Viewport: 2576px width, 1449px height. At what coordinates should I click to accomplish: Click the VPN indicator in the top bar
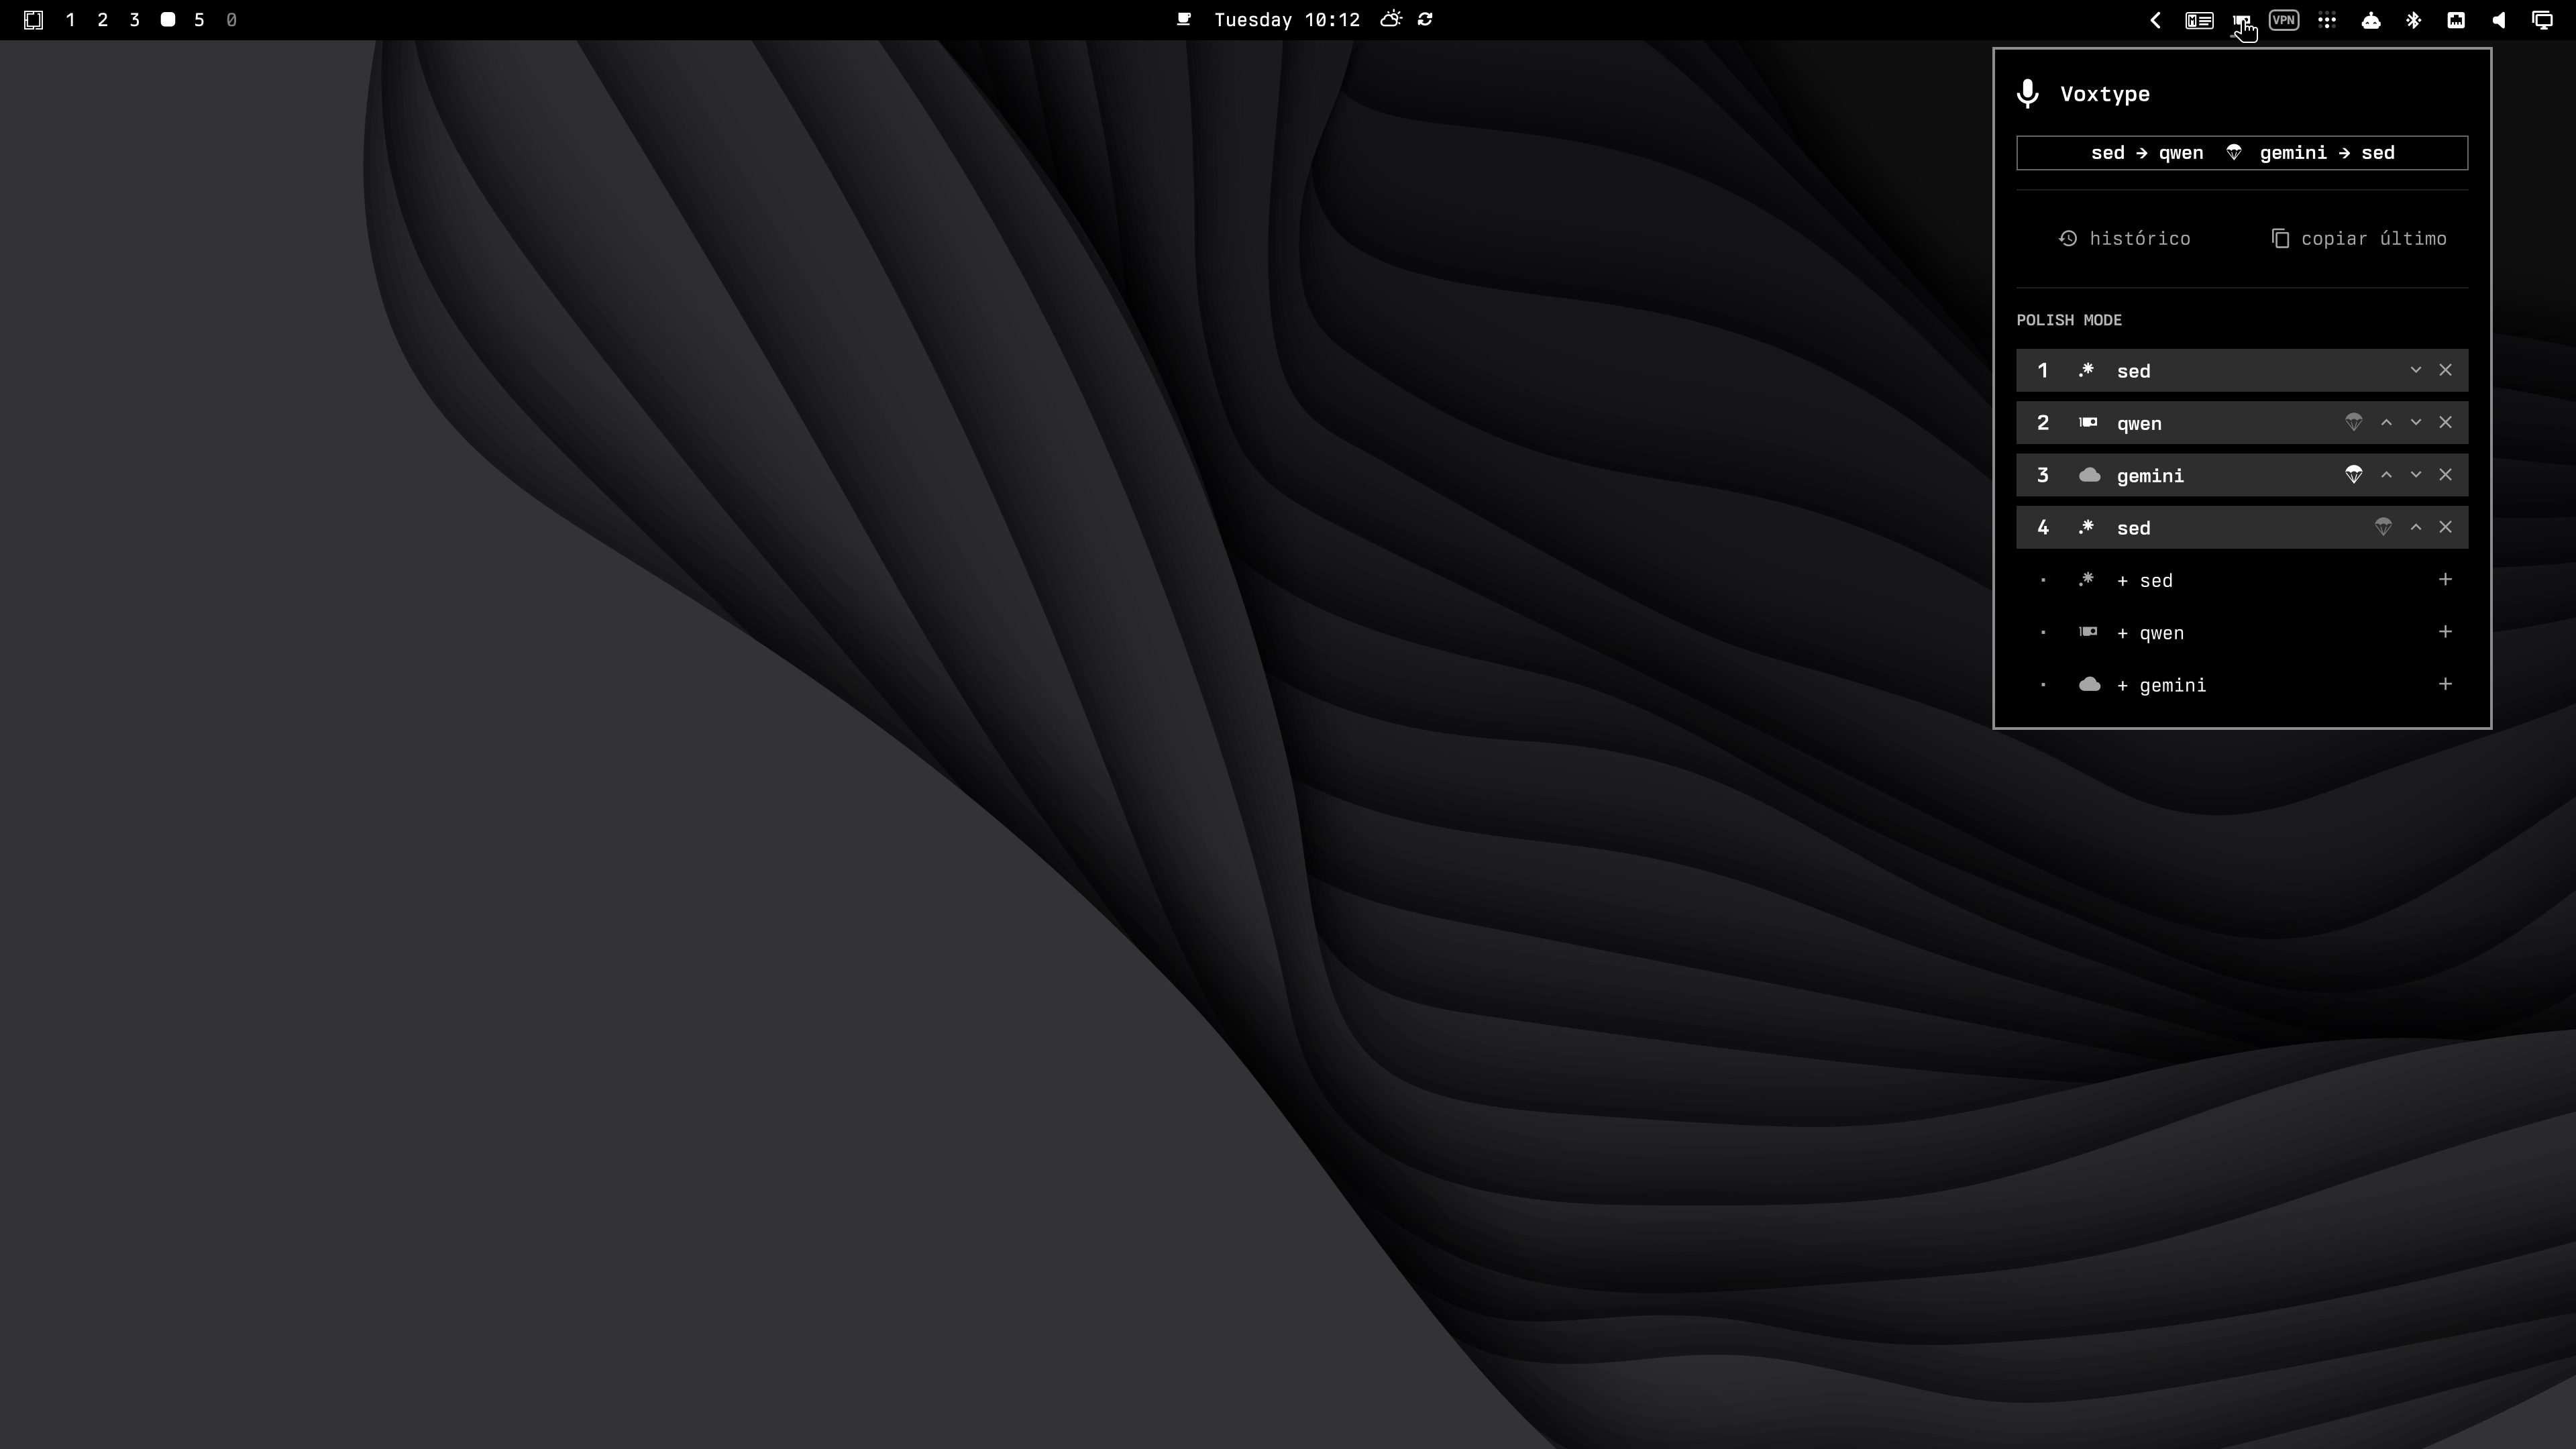(x=2284, y=20)
